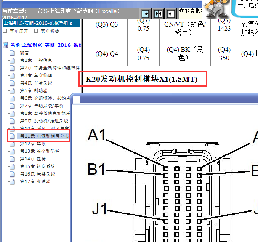Open 第15章 转向系统
258x242 pixels.
click(x=37, y=166)
